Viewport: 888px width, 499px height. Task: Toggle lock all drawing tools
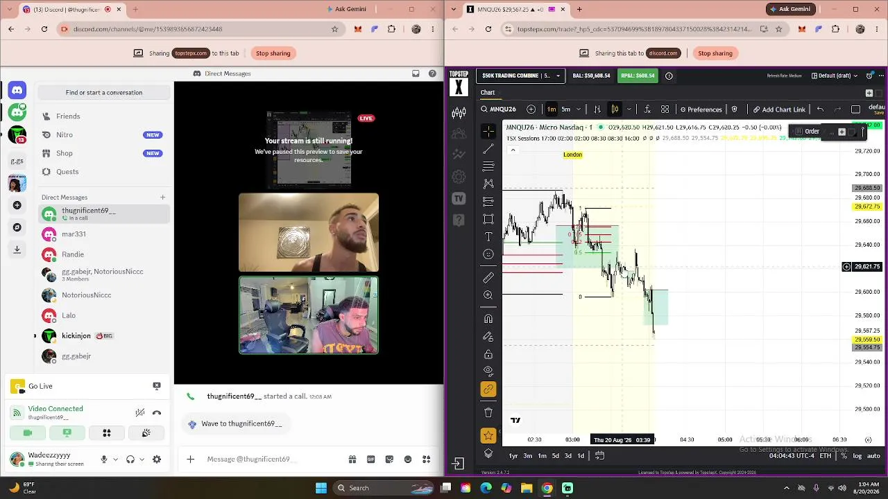tap(488, 354)
